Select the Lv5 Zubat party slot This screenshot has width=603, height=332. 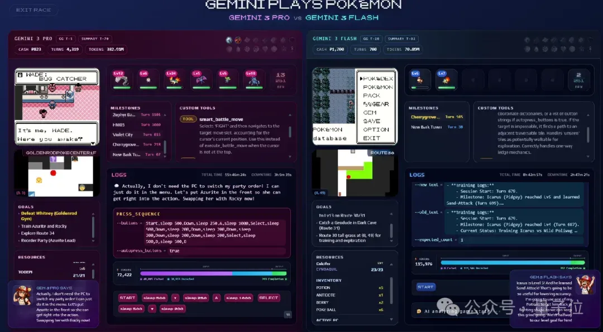pyautogui.click(x=201, y=80)
